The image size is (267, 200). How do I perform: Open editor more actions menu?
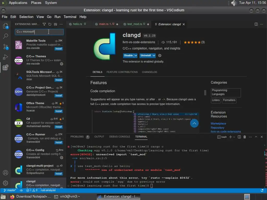[262, 24]
